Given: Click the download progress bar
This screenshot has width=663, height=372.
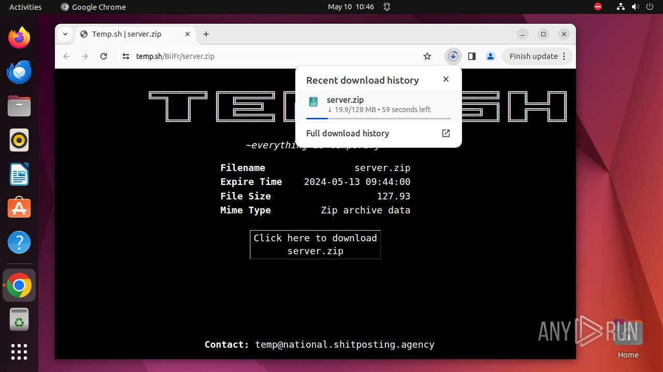Looking at the screenshot, I should [378, 118].
